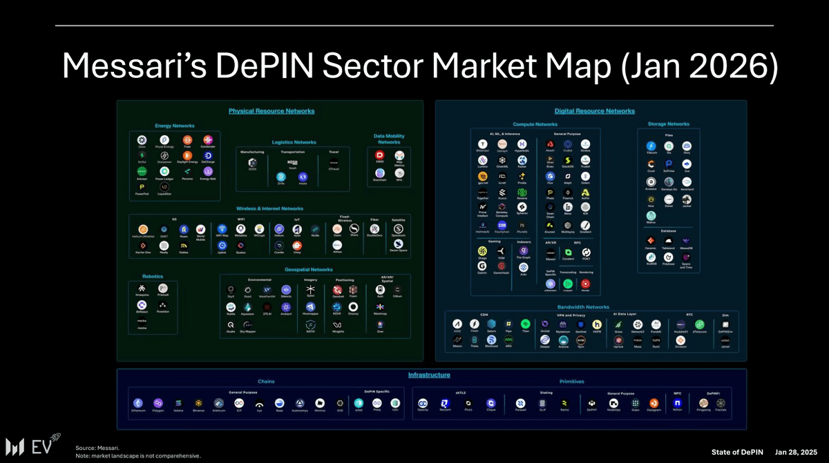Image resolution: width=829 pixels, height=463 pixels.
Task: Click the IoTeX DePIN-specific chain logo
Action: pos(359,402)
